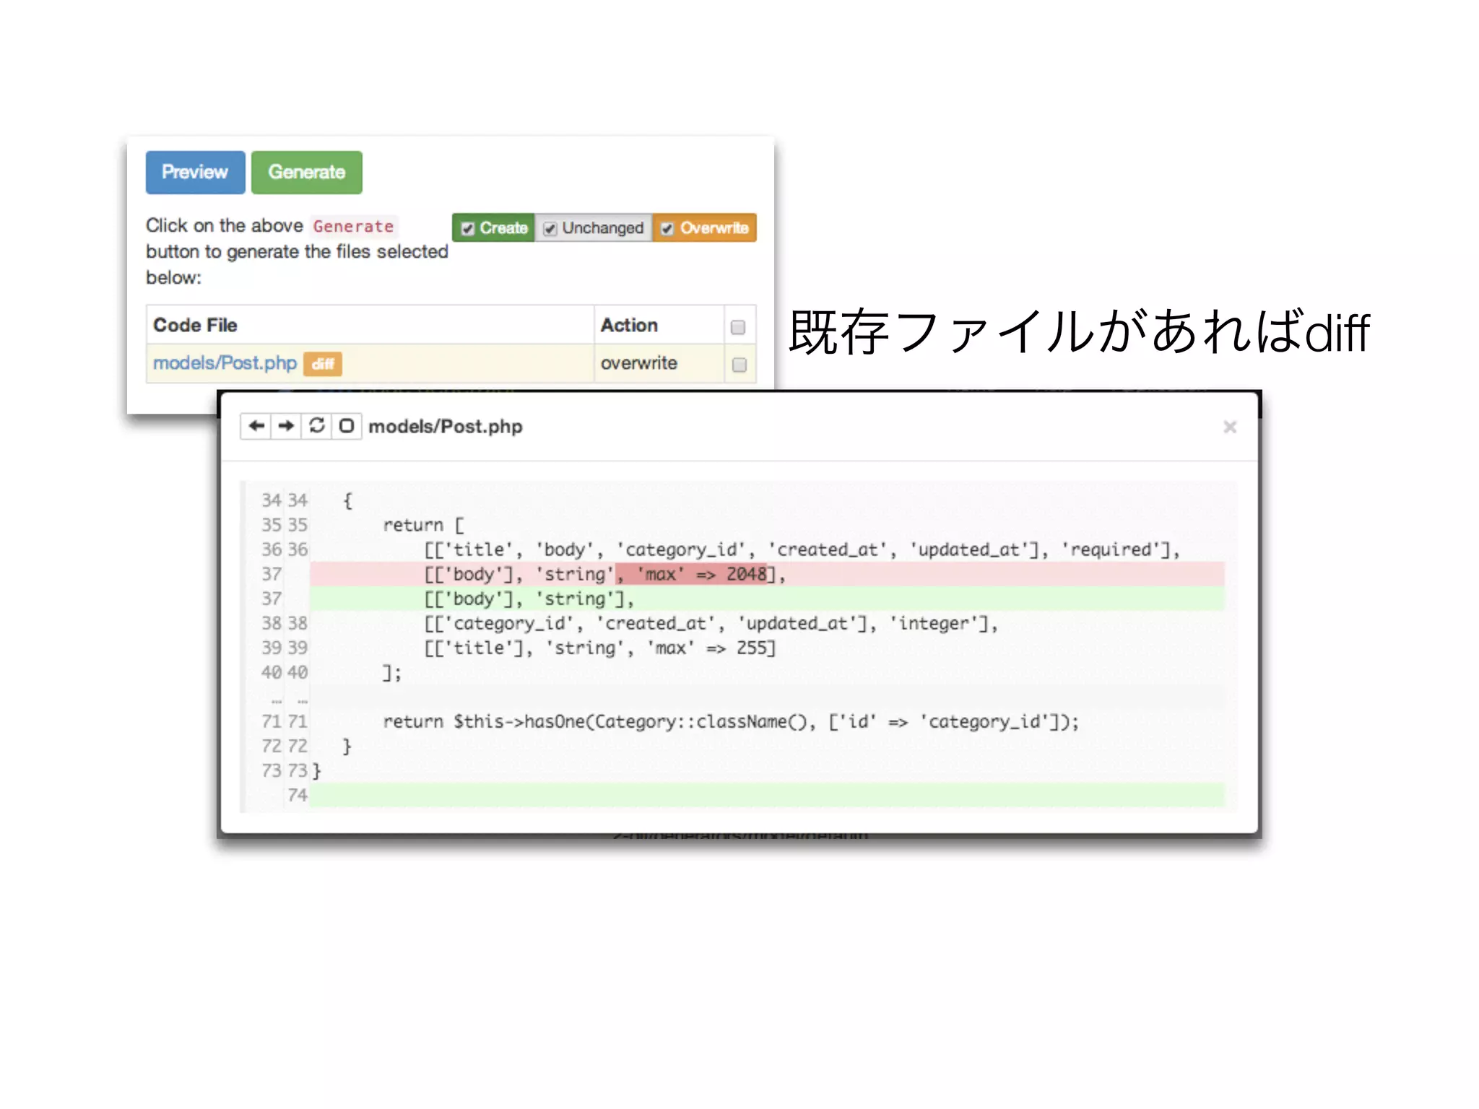Go to next file with right arrow

pos(286,426)
